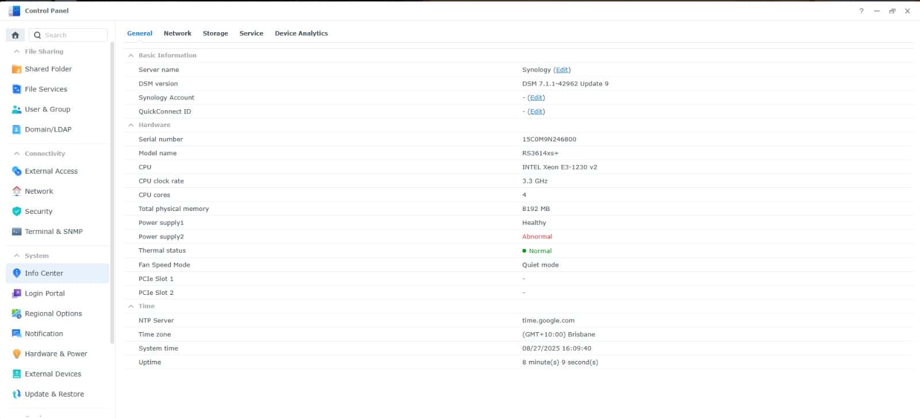Collapse the Basic Information section
Screen dimensions: 920x419
pyautogui.click(x=131, y=56)
